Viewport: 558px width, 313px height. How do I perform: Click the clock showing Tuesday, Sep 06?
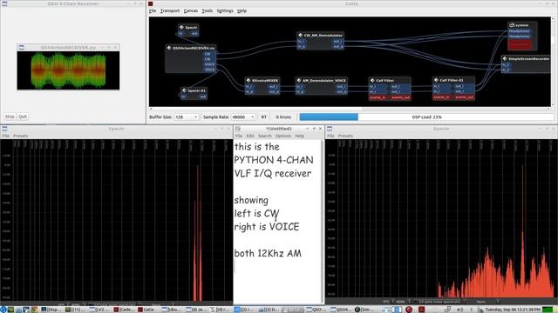tap(513, 310)
